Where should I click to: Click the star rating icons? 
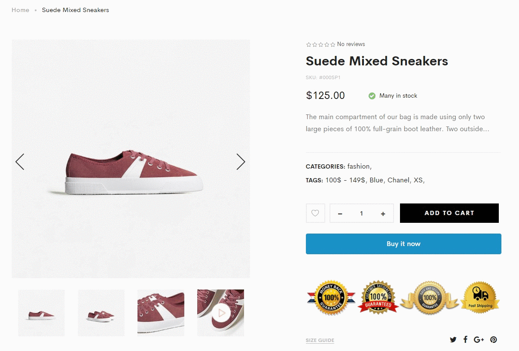(321, 44)
